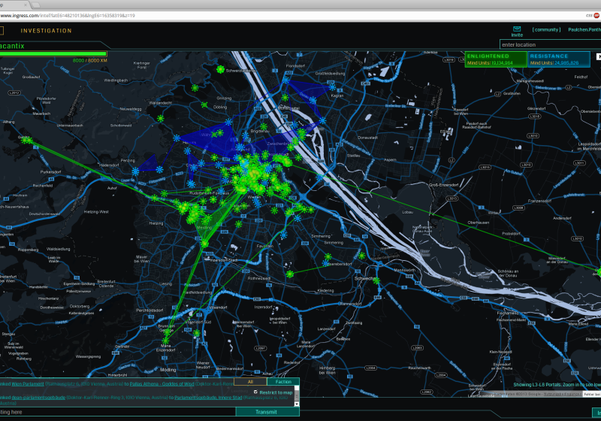Viewport: 601px width, 421px height.
Task: Switch chat to the Faction tab
Action: [x=283, y=382]
